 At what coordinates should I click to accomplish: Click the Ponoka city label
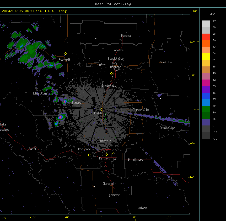[126, 36]
